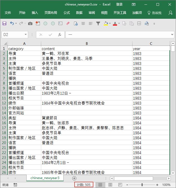Add a new sheet with the plus button

74,178
